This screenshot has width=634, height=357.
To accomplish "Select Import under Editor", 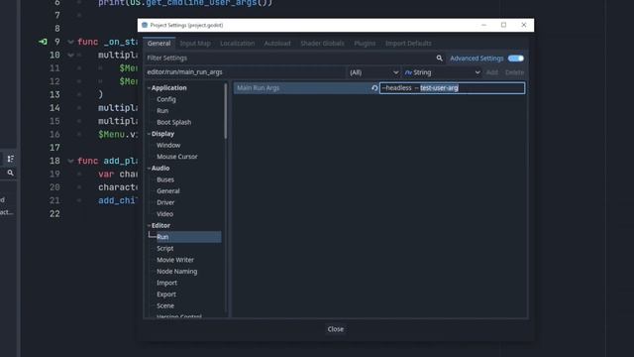I will [167, 283].
